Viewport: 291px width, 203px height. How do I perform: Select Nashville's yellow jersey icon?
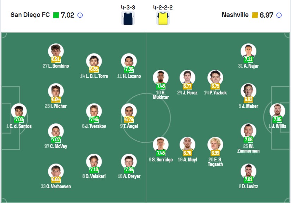[x=163, y=18]
